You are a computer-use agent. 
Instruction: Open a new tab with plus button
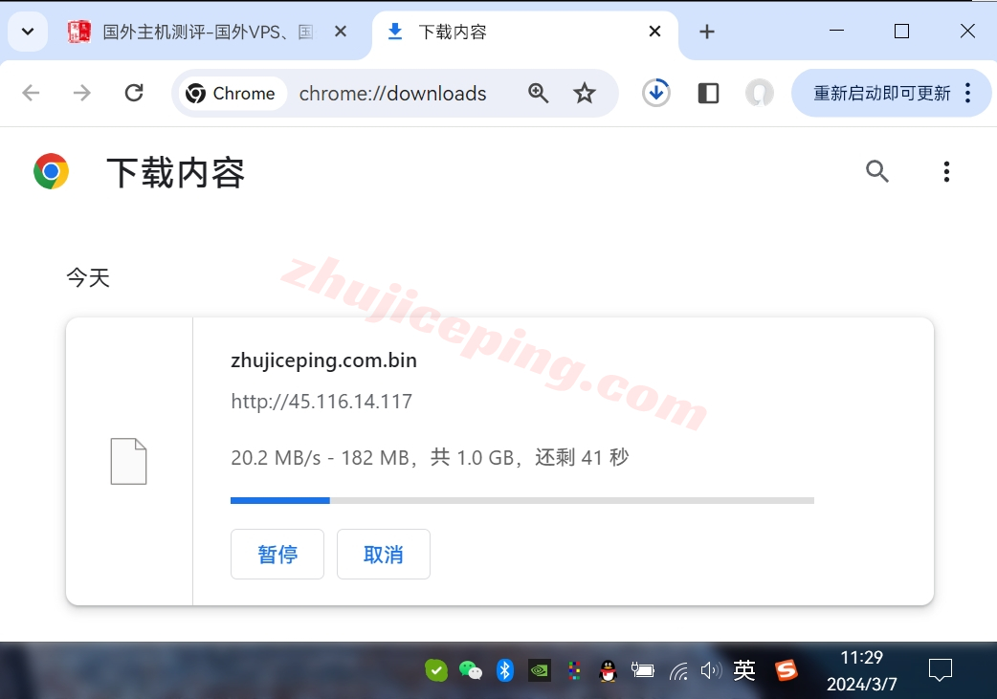click(707, 32)
